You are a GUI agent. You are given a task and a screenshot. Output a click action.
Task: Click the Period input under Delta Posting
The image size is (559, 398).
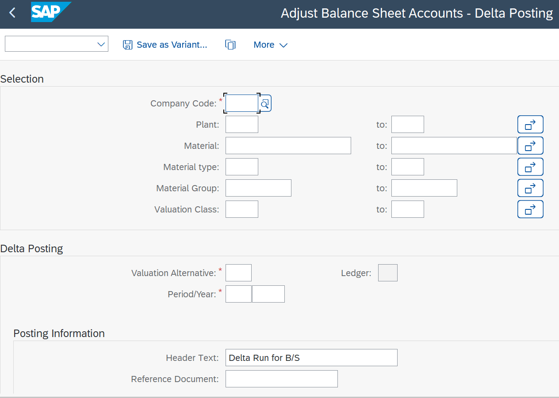point(238,294)
